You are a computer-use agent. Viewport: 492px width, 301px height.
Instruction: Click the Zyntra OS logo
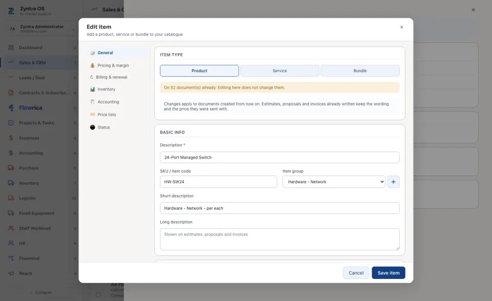coord(11,11)
